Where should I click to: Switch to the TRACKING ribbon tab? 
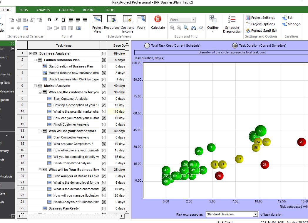pyautogui.click(x=66, y=10)
